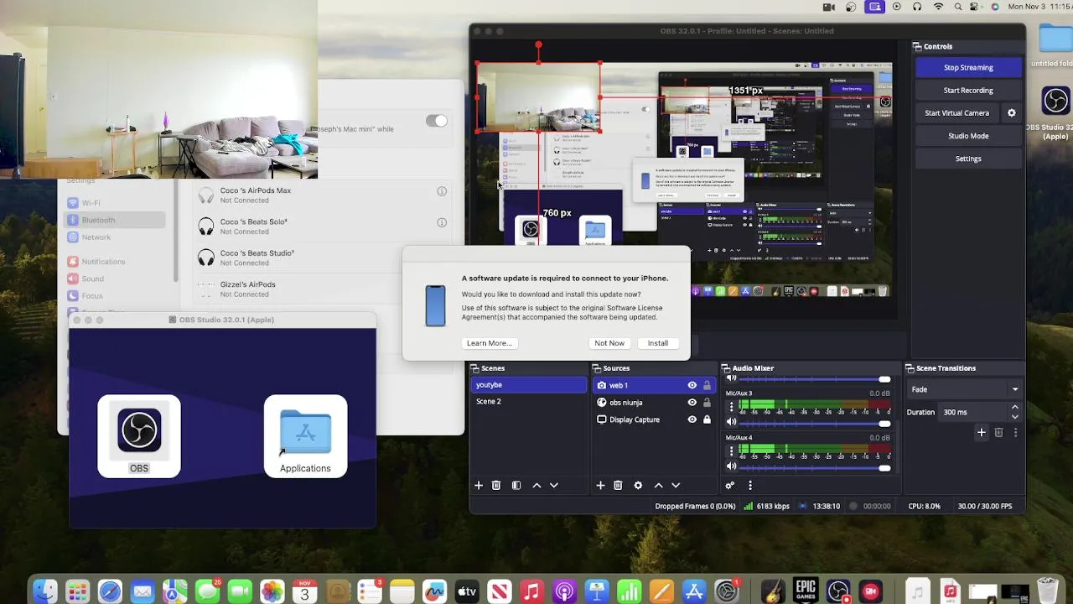
Task: Remove transition with trash icon
Action: (998, 432)
